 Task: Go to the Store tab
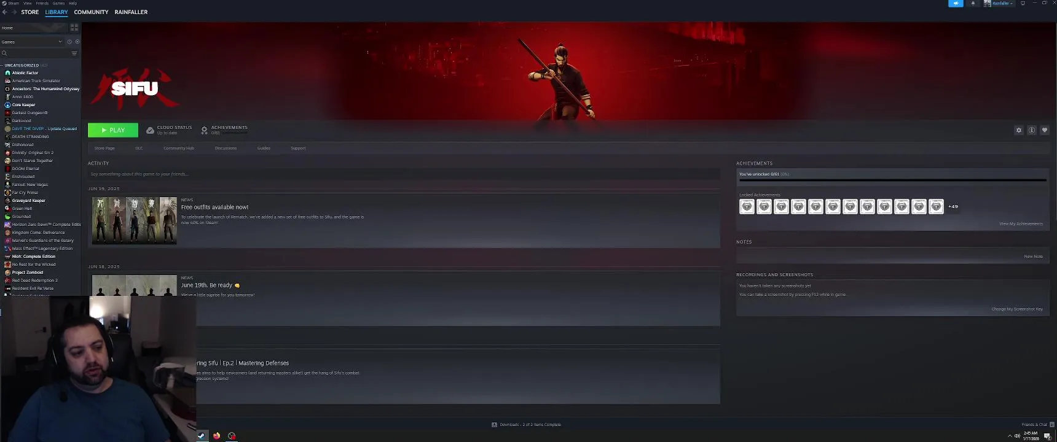[30, 12]
